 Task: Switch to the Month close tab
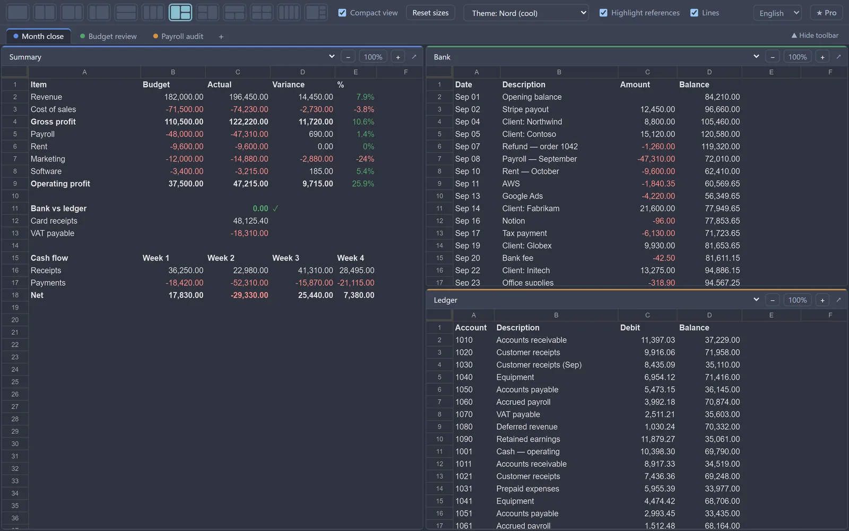(38, 36)
